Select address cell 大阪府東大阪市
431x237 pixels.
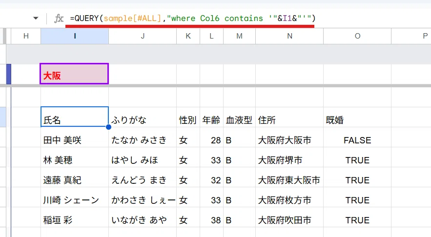pyautogui.click(x=289, y=177)
